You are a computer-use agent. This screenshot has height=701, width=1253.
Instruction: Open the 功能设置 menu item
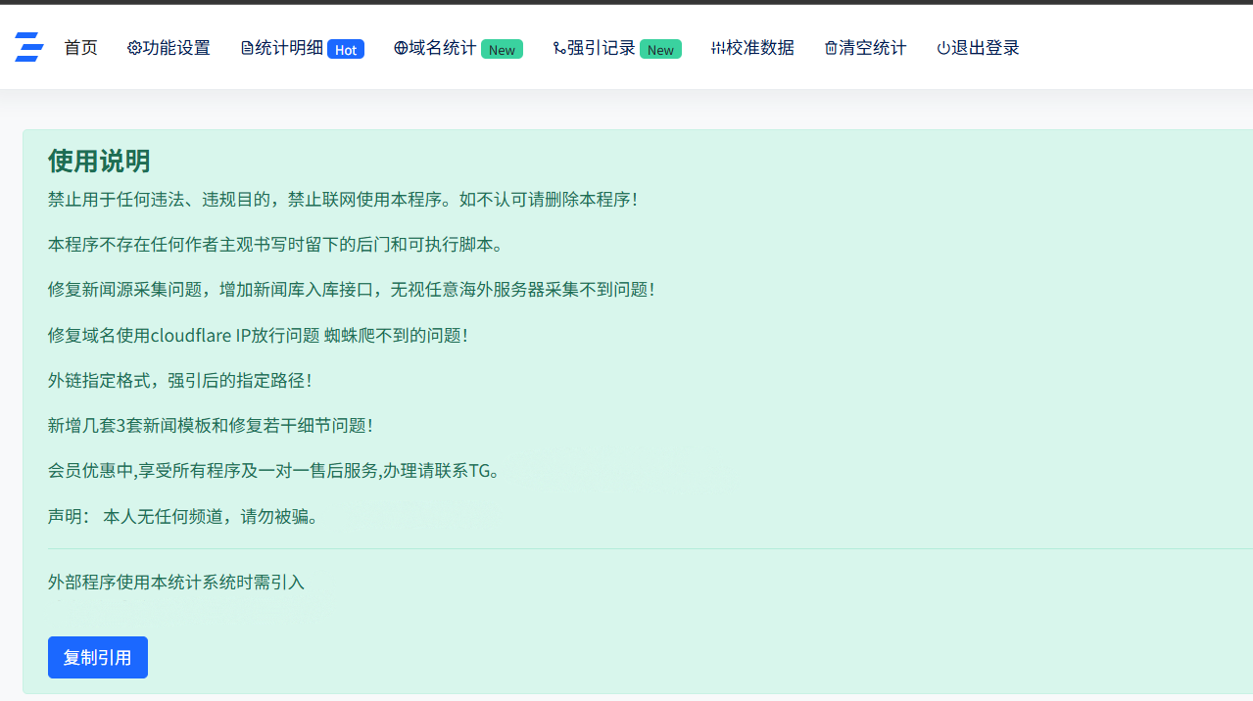(x=176, y=48)
